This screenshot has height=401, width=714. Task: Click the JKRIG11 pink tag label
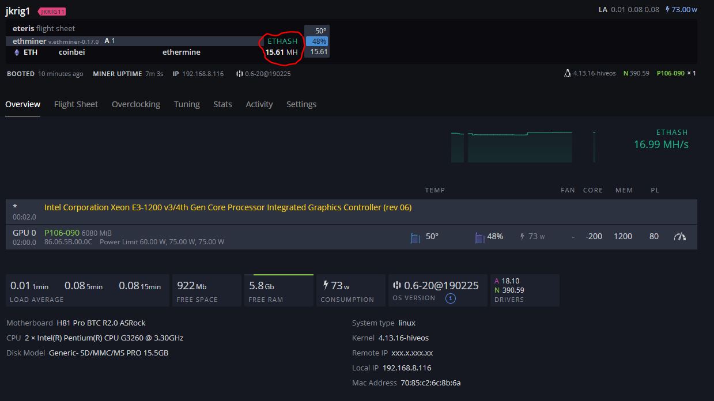pyautogui.click(x=52, y=12)
